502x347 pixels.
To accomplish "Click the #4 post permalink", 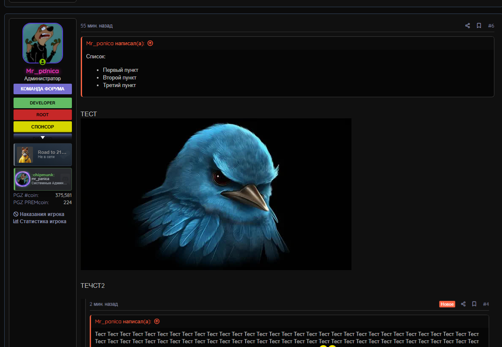I will 486,304.
